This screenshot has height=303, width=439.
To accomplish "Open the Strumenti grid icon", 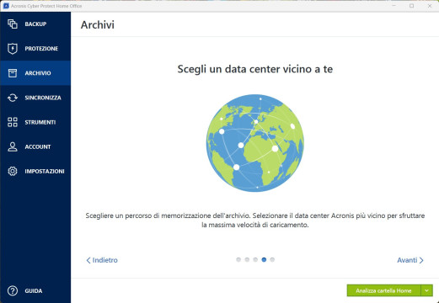I will [x=13, y=122].
